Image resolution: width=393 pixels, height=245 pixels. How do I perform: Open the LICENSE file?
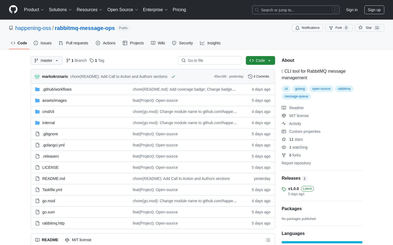coord(50,167)
